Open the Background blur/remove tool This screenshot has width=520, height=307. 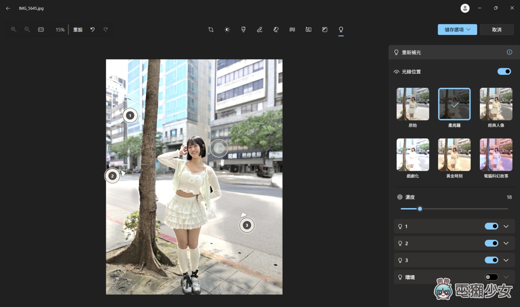(x=292, y=30)
